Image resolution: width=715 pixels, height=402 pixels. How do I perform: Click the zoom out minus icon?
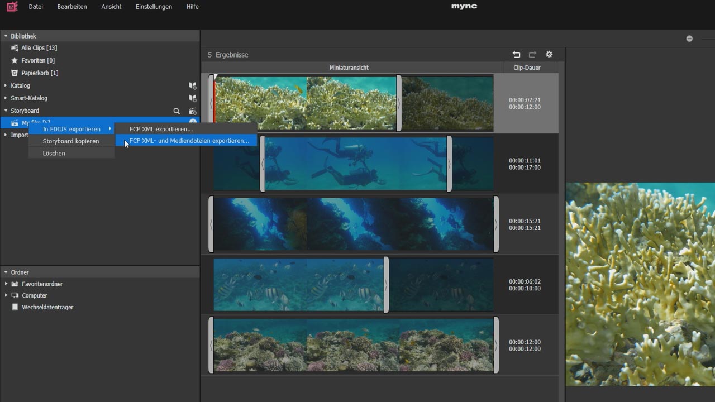pos(689,39)
